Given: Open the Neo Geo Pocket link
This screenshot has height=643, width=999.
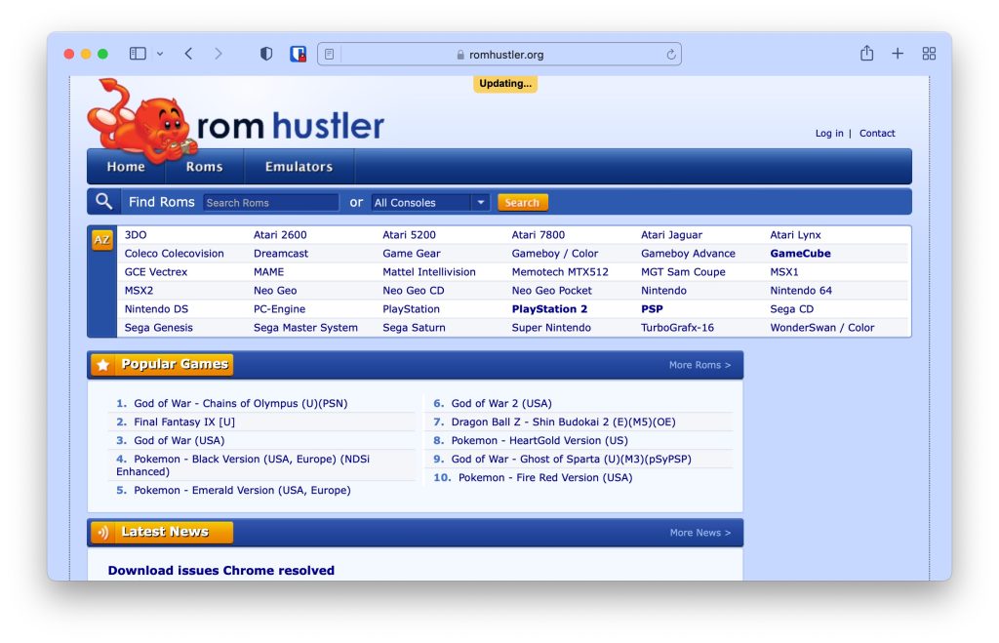Looking at the screenshot, I should tap(552, 290).
